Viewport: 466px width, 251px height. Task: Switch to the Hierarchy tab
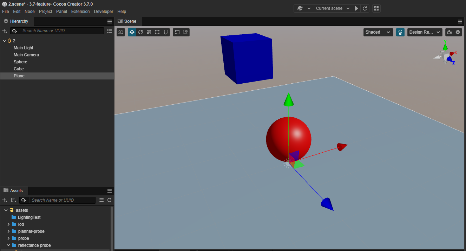[x=17, y=21]
